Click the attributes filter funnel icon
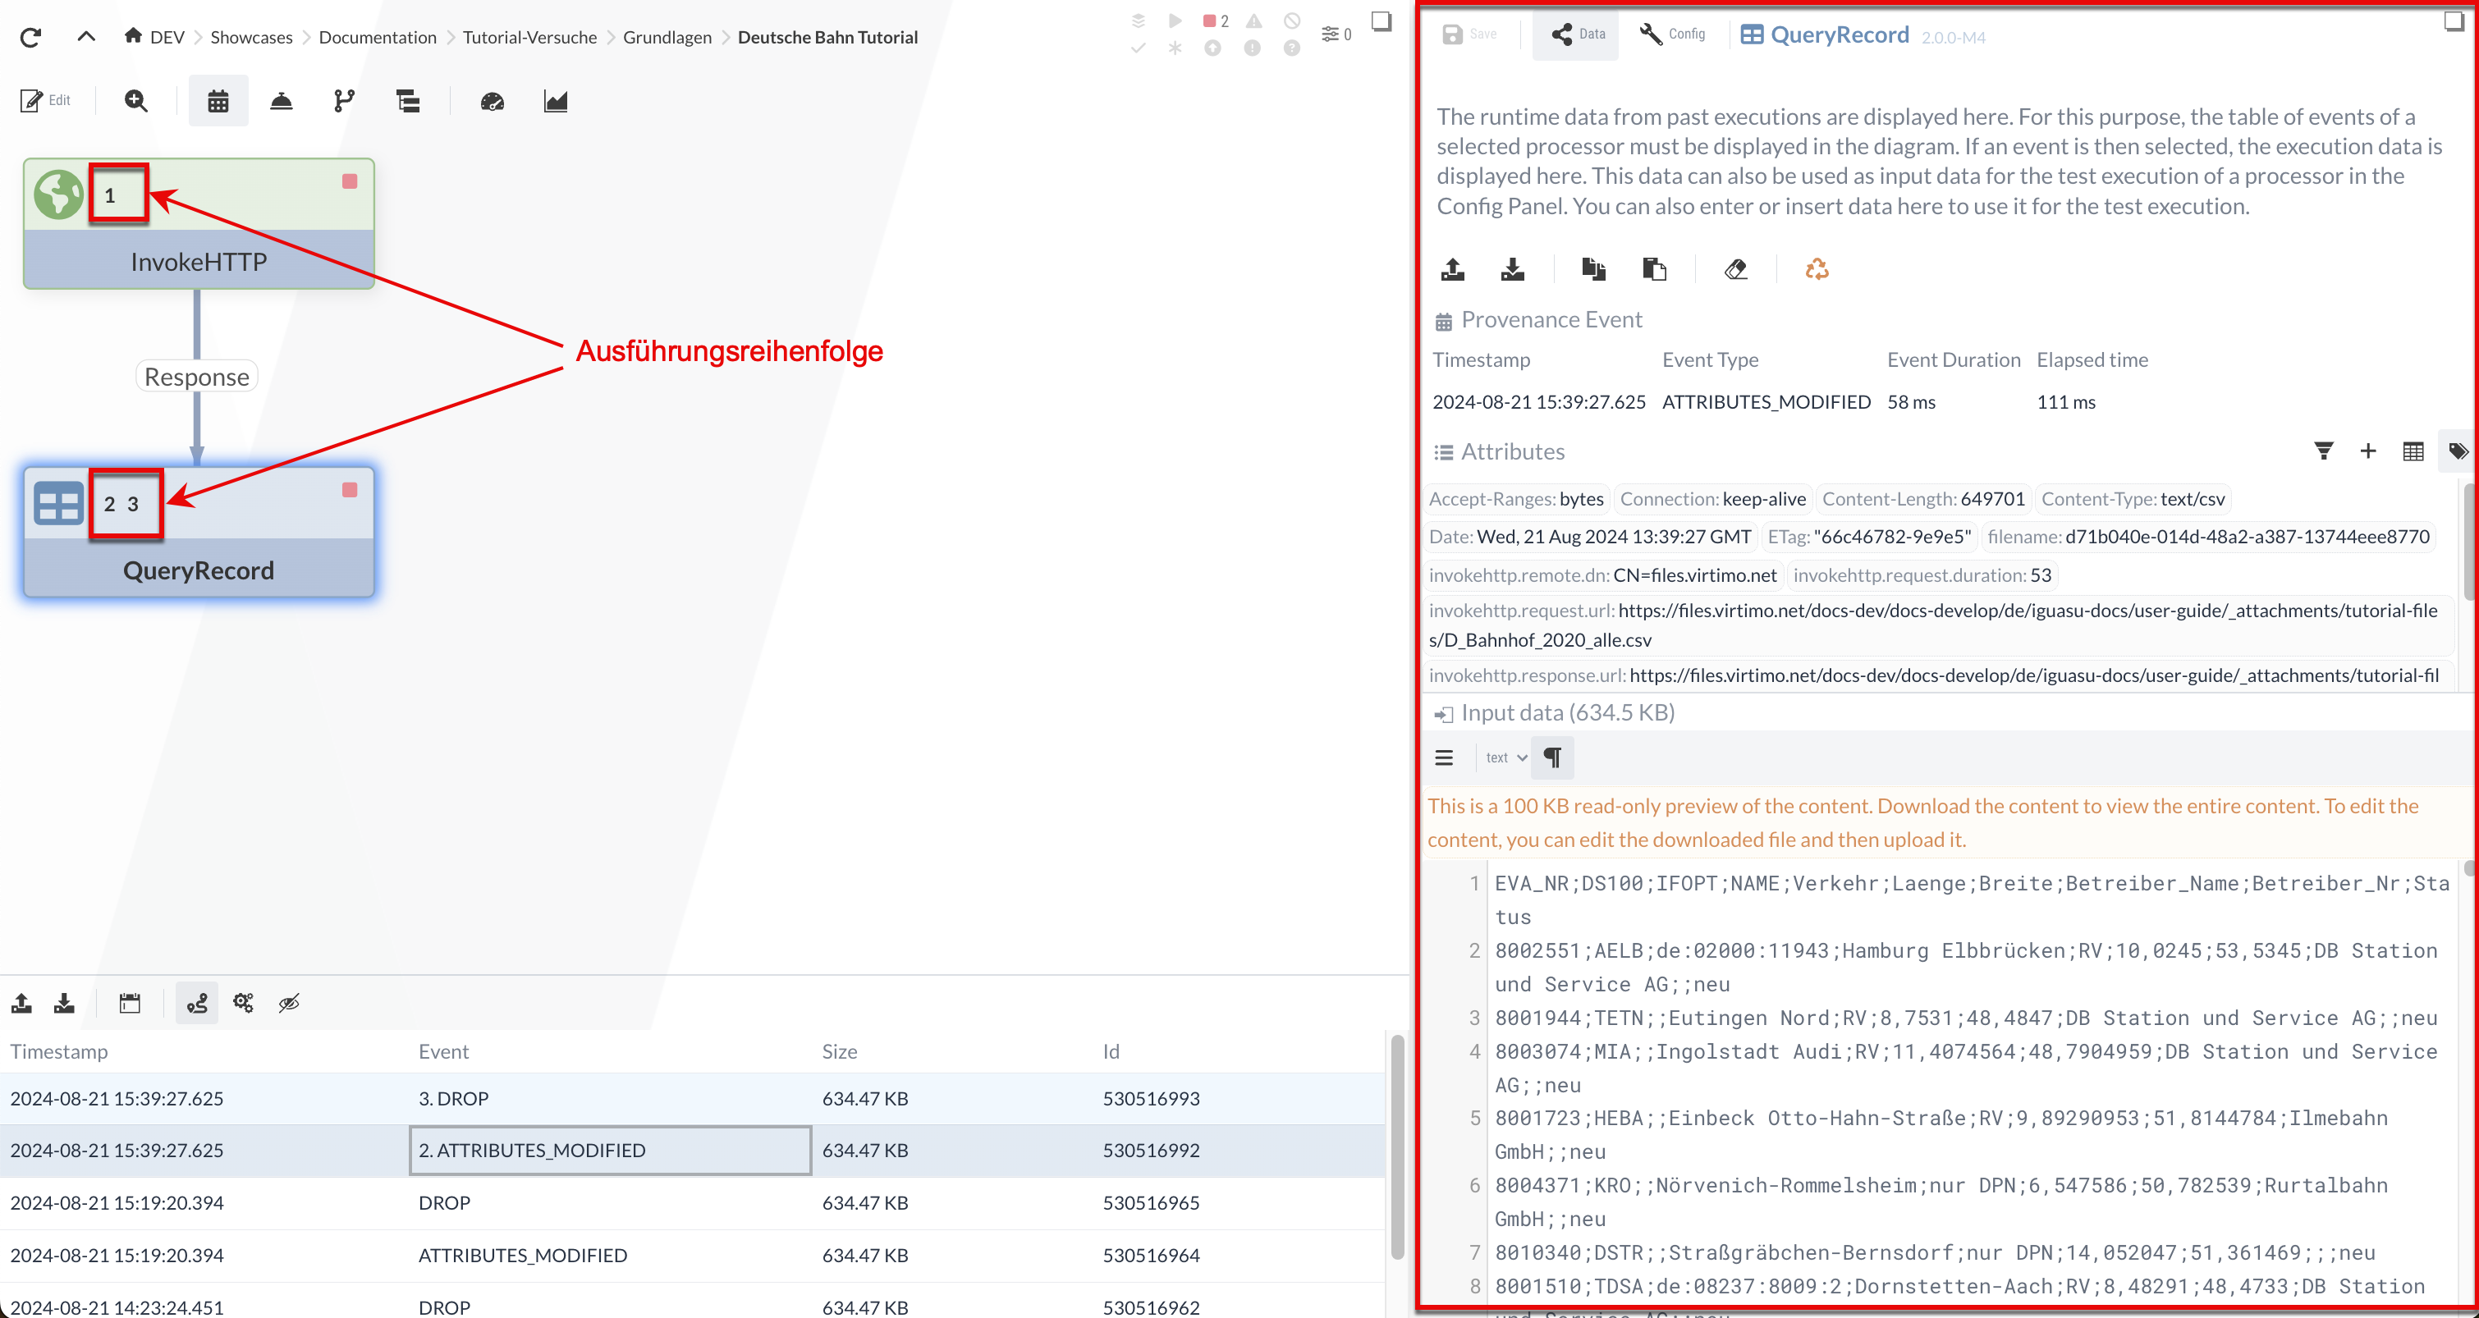 pyautogui.click(x=2323, y=451)
